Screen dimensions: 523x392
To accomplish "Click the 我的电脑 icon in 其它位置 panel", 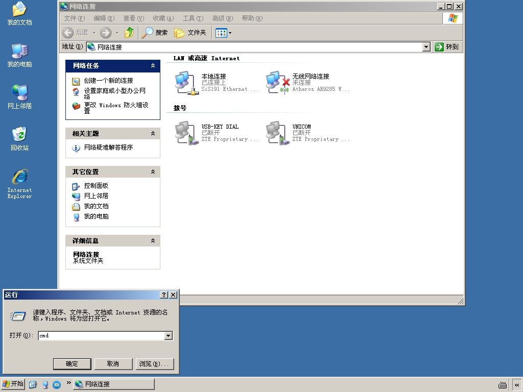I will [76, 217].
